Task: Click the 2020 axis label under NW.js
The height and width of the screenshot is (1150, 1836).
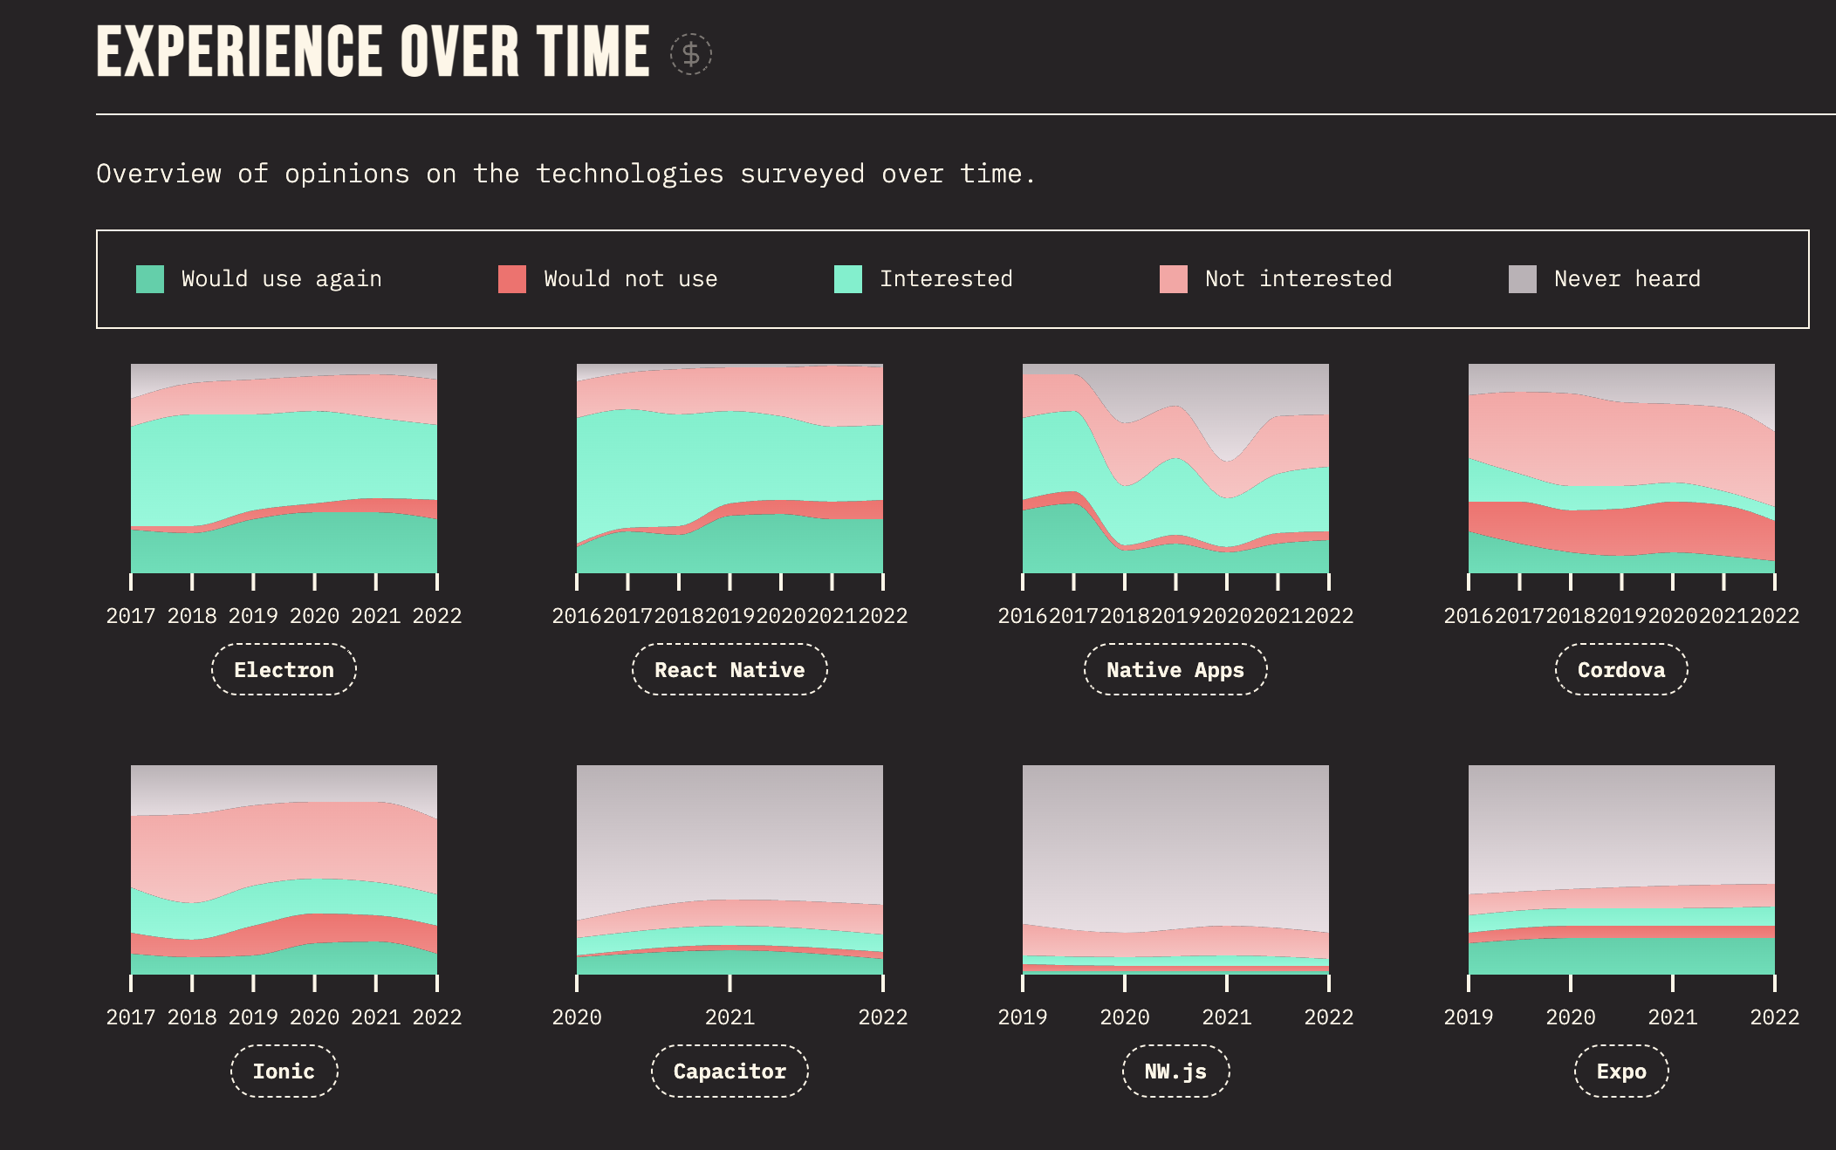Action: tap(1125, 1017)
